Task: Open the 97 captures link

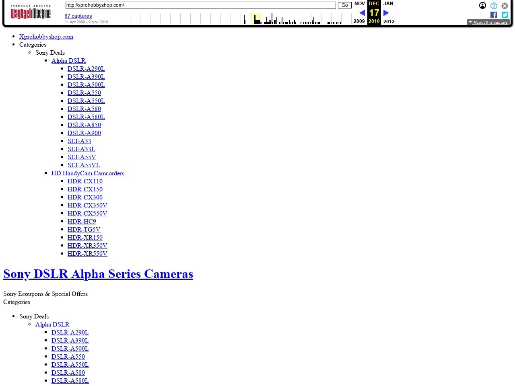Action: click(78, 16)
